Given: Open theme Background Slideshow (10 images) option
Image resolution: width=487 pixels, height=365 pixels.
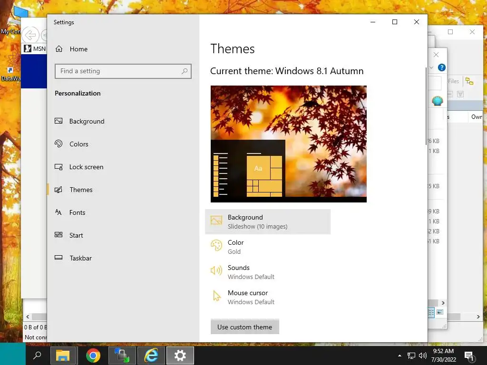Looking at the screenshot, I should point(268,221).
